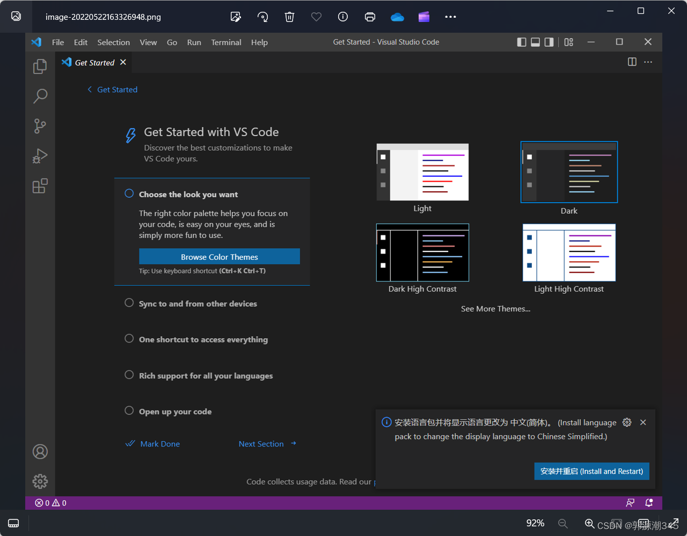Screen dimensions: 687x536
Task: Click Install and Restart in the notification
Action: coord(591,471)
